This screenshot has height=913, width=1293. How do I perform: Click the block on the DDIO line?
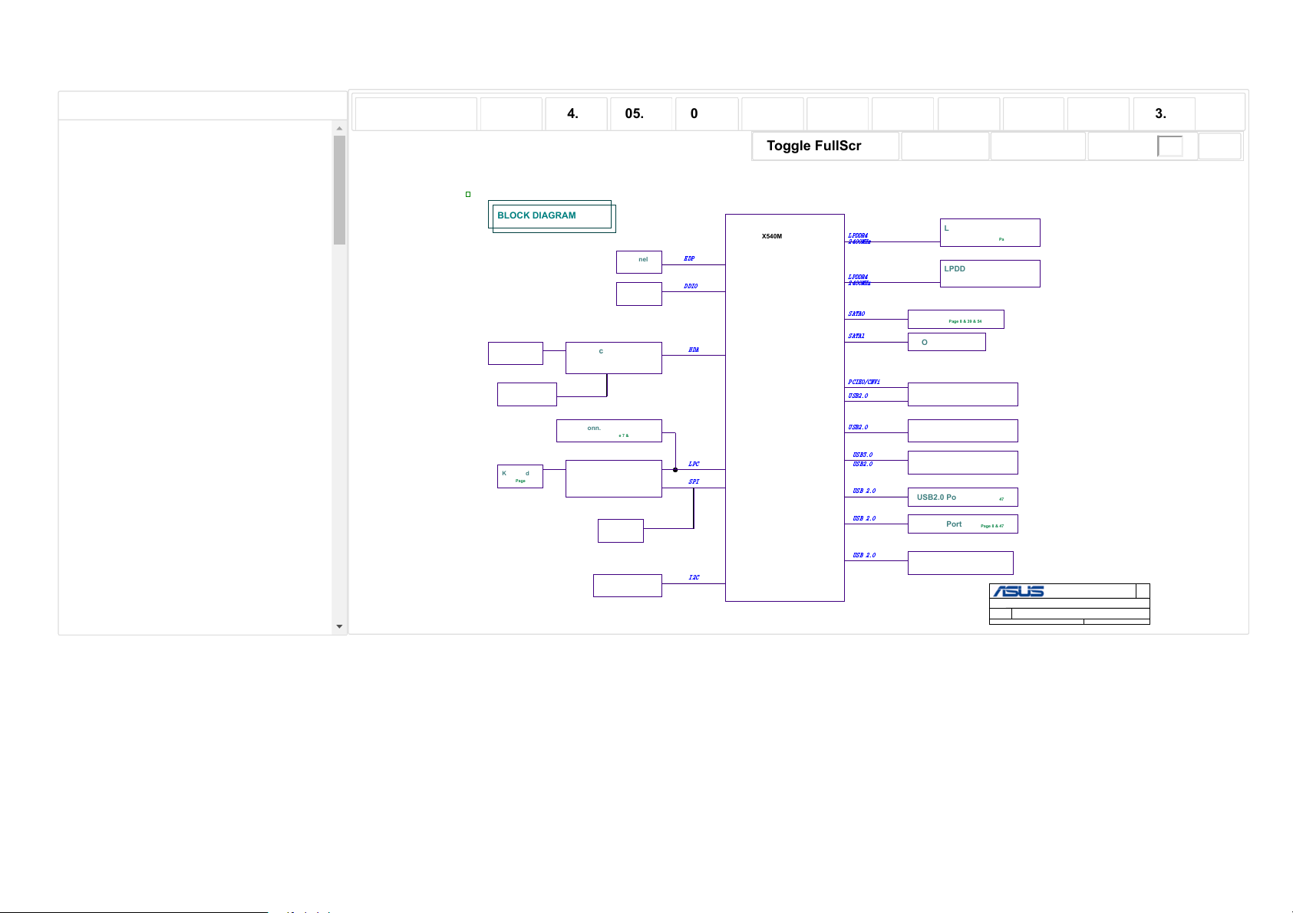click(638, 294)
